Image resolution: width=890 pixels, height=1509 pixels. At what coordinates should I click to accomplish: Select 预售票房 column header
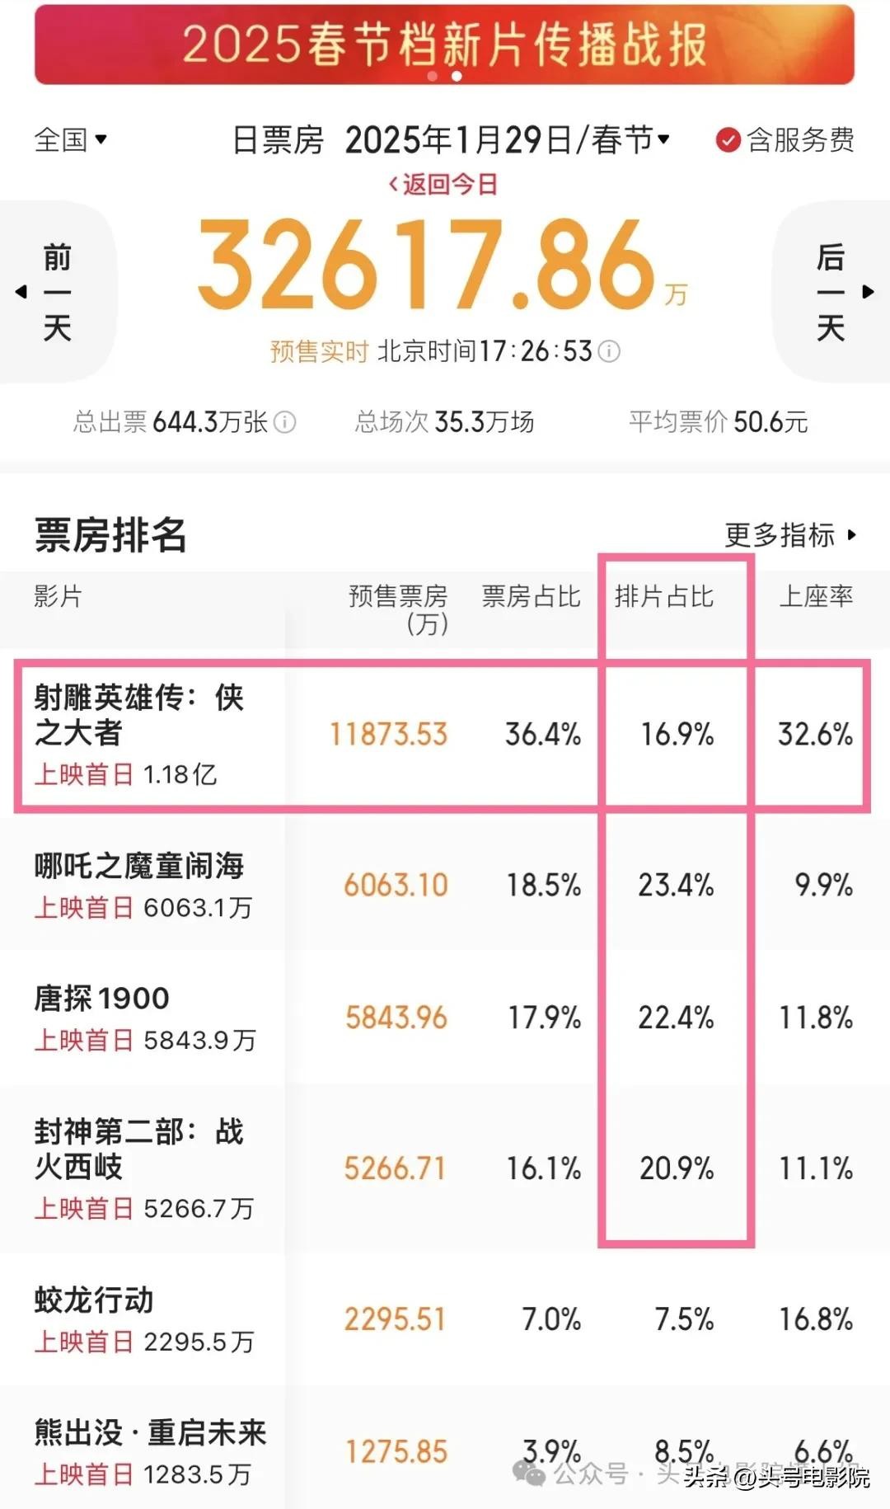[398, 607]
